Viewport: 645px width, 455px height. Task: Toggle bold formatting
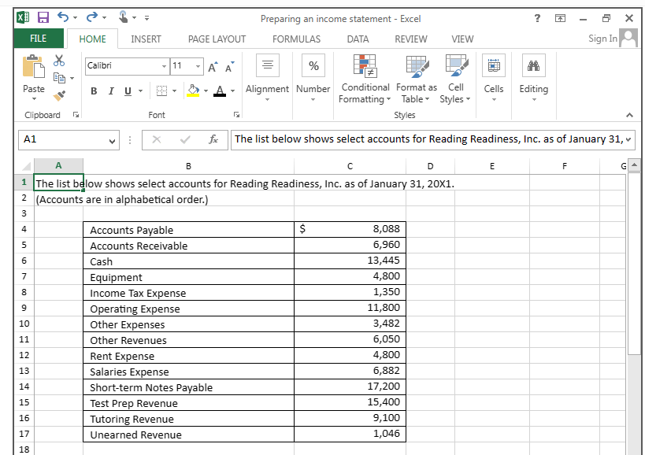click(x=92, y=91)
